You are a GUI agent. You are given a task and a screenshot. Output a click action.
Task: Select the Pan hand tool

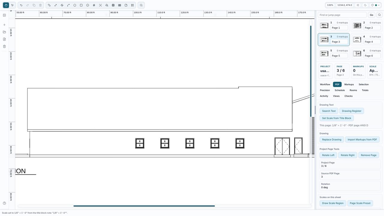point(6,5)
